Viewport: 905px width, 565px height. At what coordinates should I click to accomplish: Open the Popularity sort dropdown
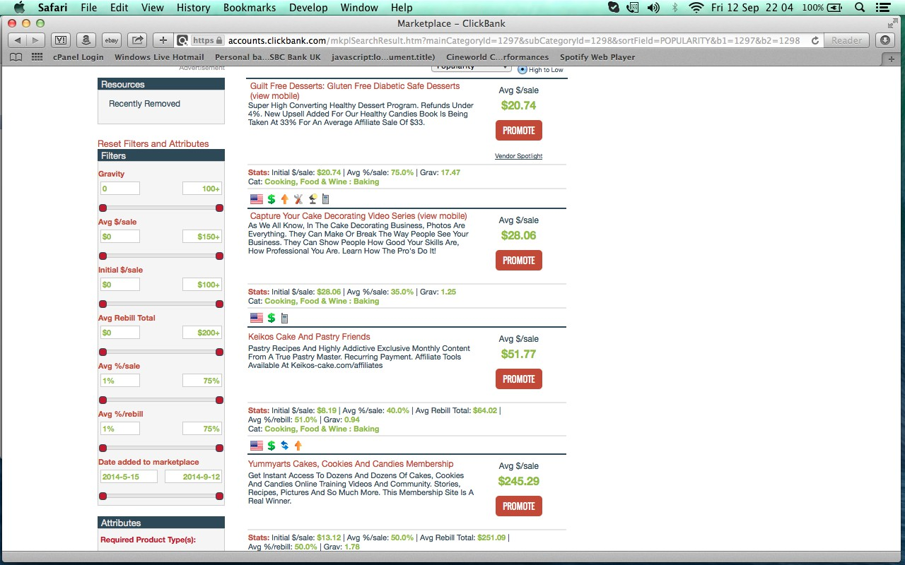[472, 67]
